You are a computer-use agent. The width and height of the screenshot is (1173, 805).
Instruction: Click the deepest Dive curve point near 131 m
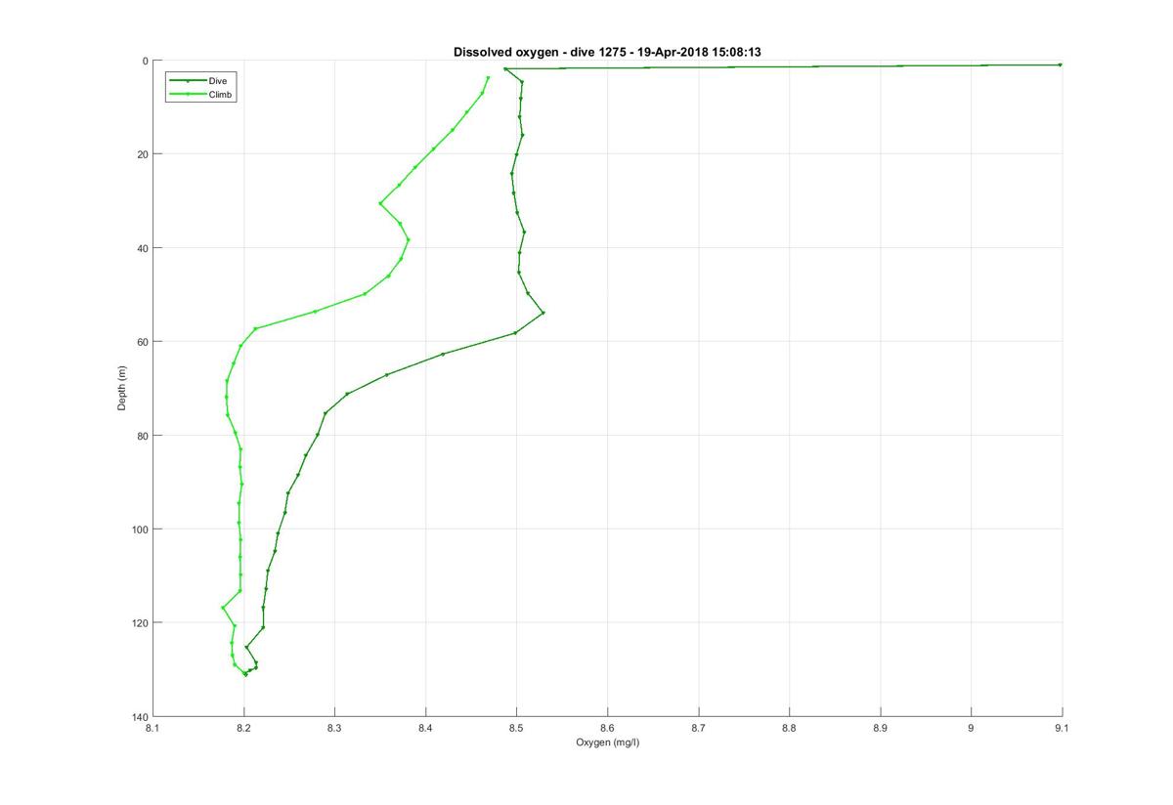pyautogui.click(x=245, y=674)
